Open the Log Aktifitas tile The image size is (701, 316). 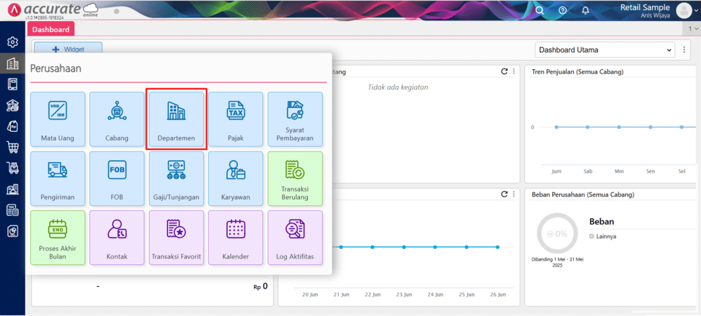(x=295, y=237)
